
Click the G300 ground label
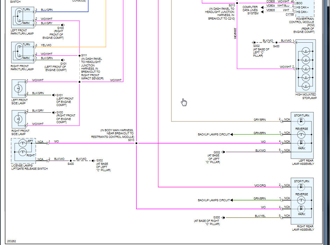217,217
